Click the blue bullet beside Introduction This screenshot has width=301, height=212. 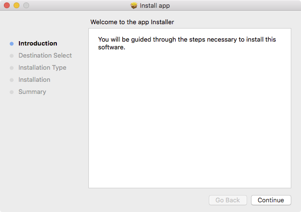pyautogui.click(x=12, y=44)
